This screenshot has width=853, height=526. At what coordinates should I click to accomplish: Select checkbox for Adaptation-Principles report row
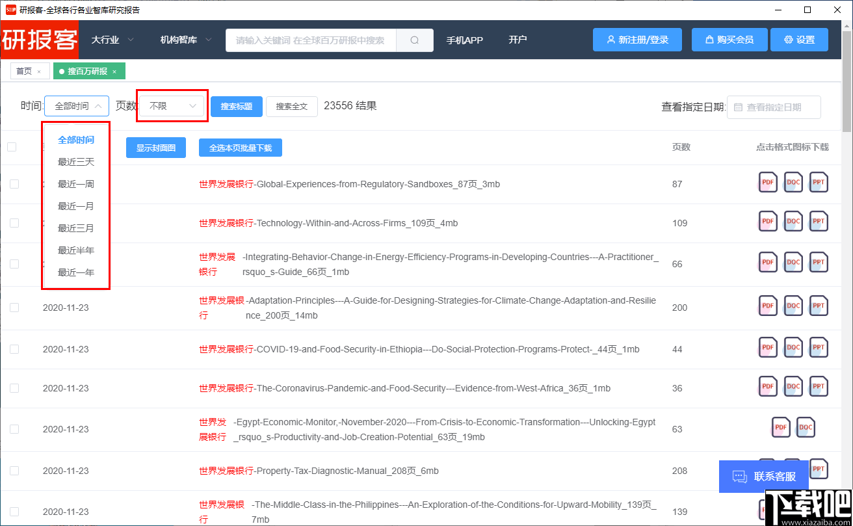point(14,308)
